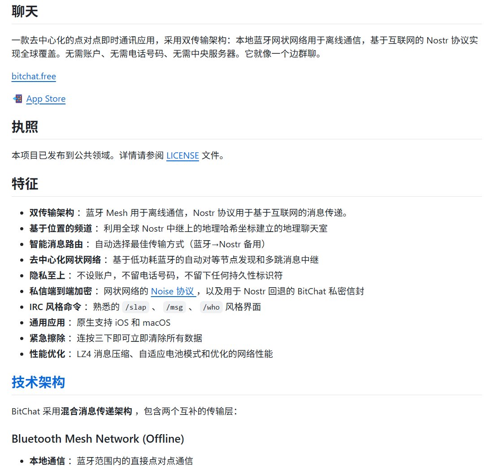Click the 私信端到端加密 bullet label

click(x=61, y=291)
